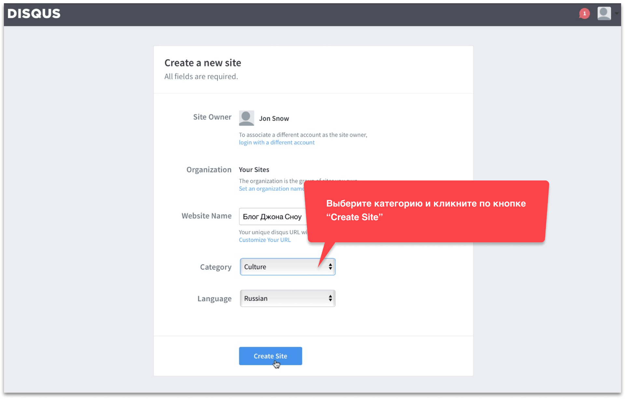The image size is (625, 400).
Task: Click into the Website Name input field
Action: (x=272, y=217)
